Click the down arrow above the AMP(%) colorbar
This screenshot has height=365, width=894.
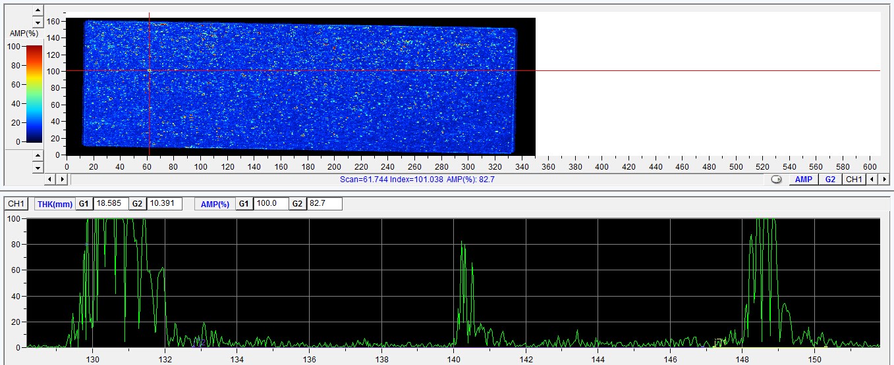(38, 22)
